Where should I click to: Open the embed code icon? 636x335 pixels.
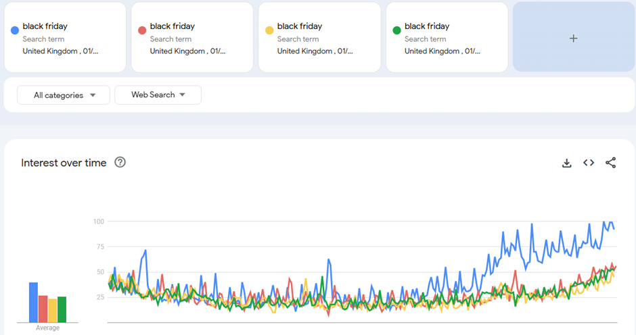click(589, 163)
